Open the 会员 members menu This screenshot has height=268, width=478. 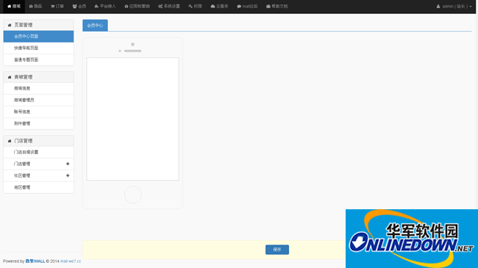(79, 7)
